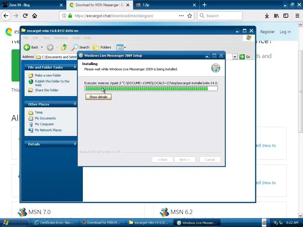Open the Explorer Help menu
Viewport: 303px width, 227px height.
87,38
